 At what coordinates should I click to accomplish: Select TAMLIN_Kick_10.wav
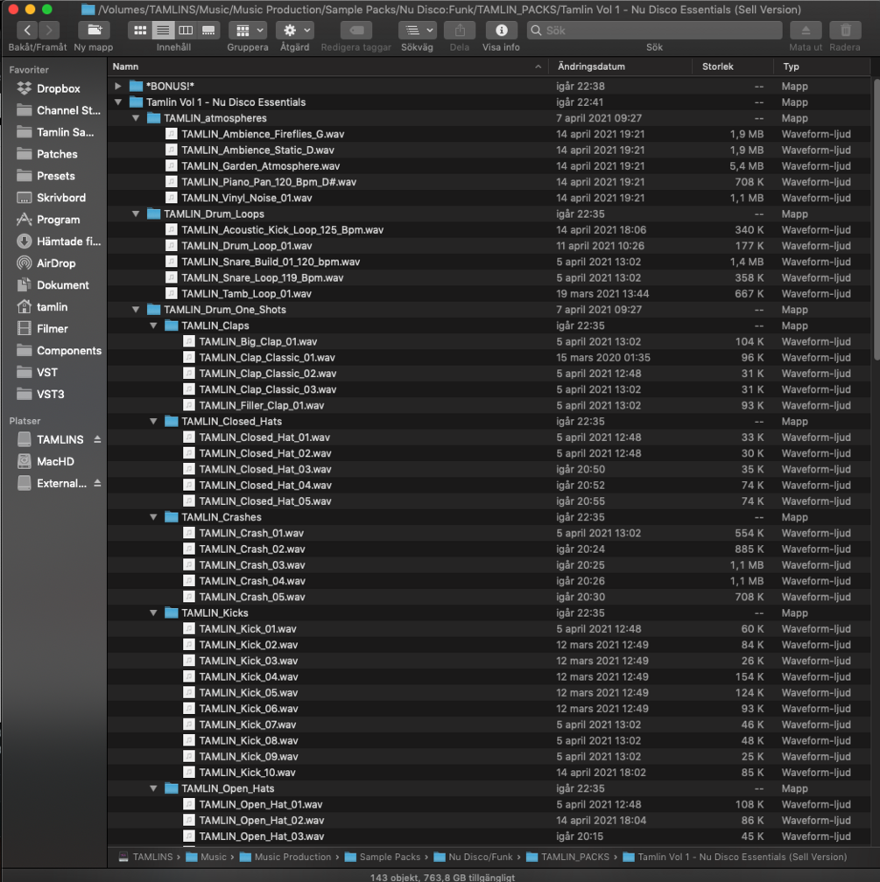pos(489,773)
